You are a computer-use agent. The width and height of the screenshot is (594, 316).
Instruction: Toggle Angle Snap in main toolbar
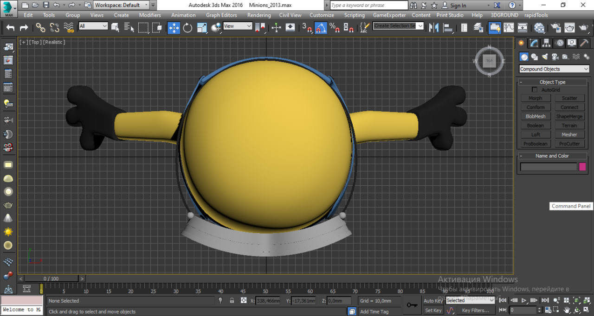[x=321, y=28]
